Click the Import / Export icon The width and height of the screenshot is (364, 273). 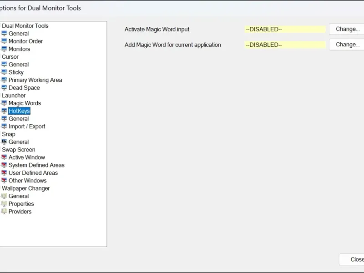[x=4, y=126]
